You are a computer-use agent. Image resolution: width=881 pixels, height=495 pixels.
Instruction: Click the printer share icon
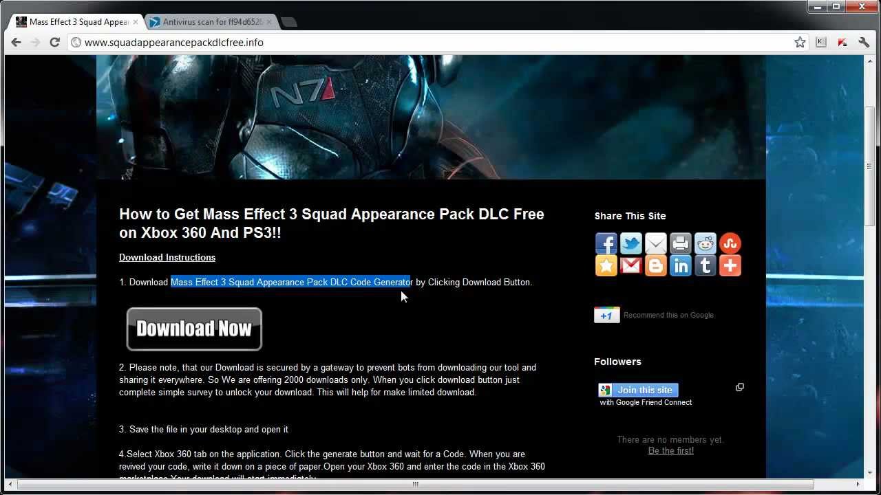[681, 243]
